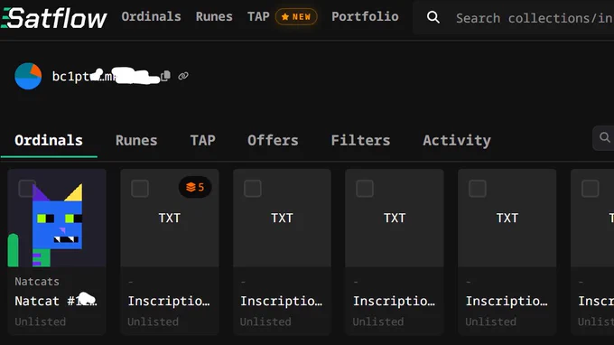Open the Natcat pixel cat thumbnail
614x345 pixels.
click(57, 219)
